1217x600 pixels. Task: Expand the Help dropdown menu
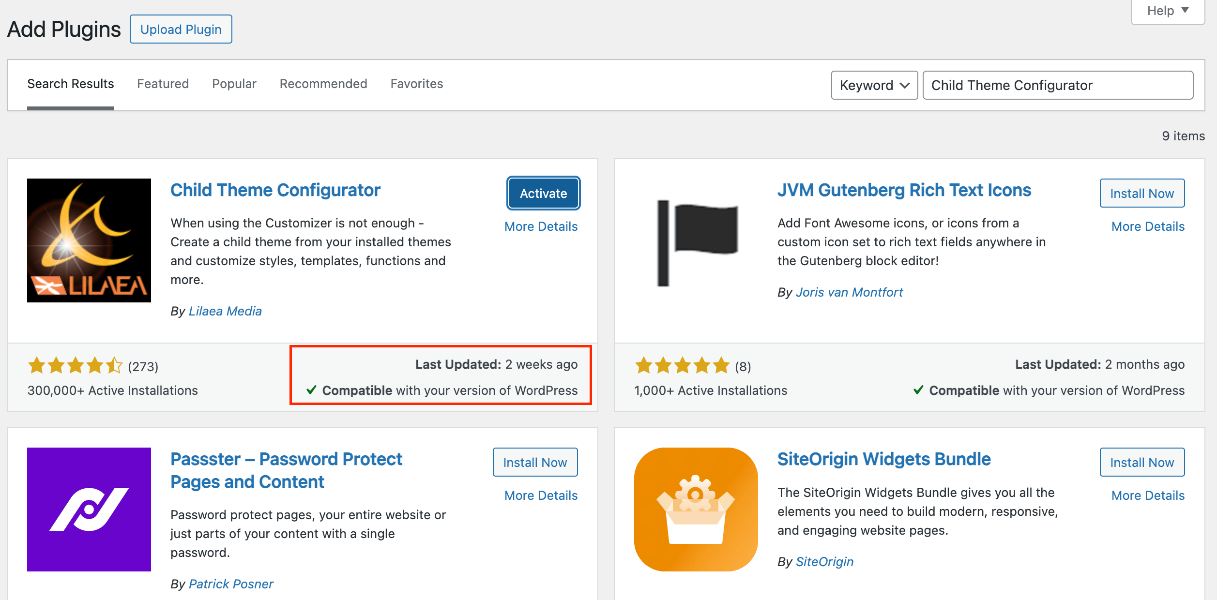point(1167,10)
